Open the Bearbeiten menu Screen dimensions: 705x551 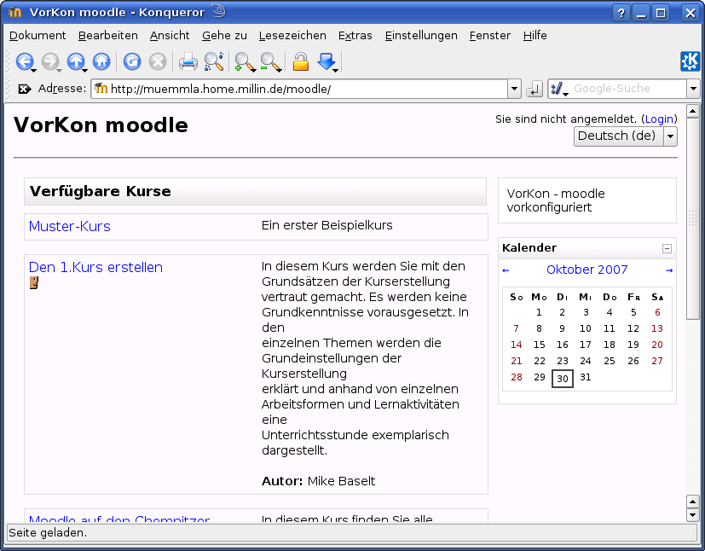click(x=108, y=36)
